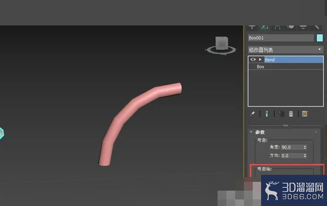The height and width of the screenshot is (206, 327).
Task: Open Configure Modifier Sets icon
Action: click(305, 114)
